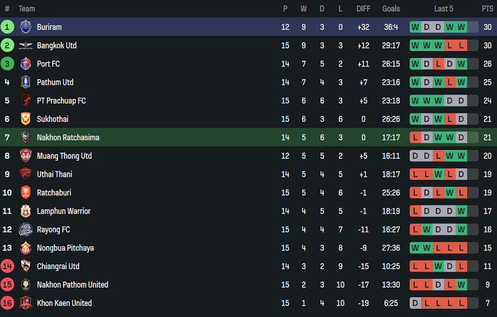497x317 pixels.
Task: Sort standings by DIFF column header
Action: (x=363, y=8)
